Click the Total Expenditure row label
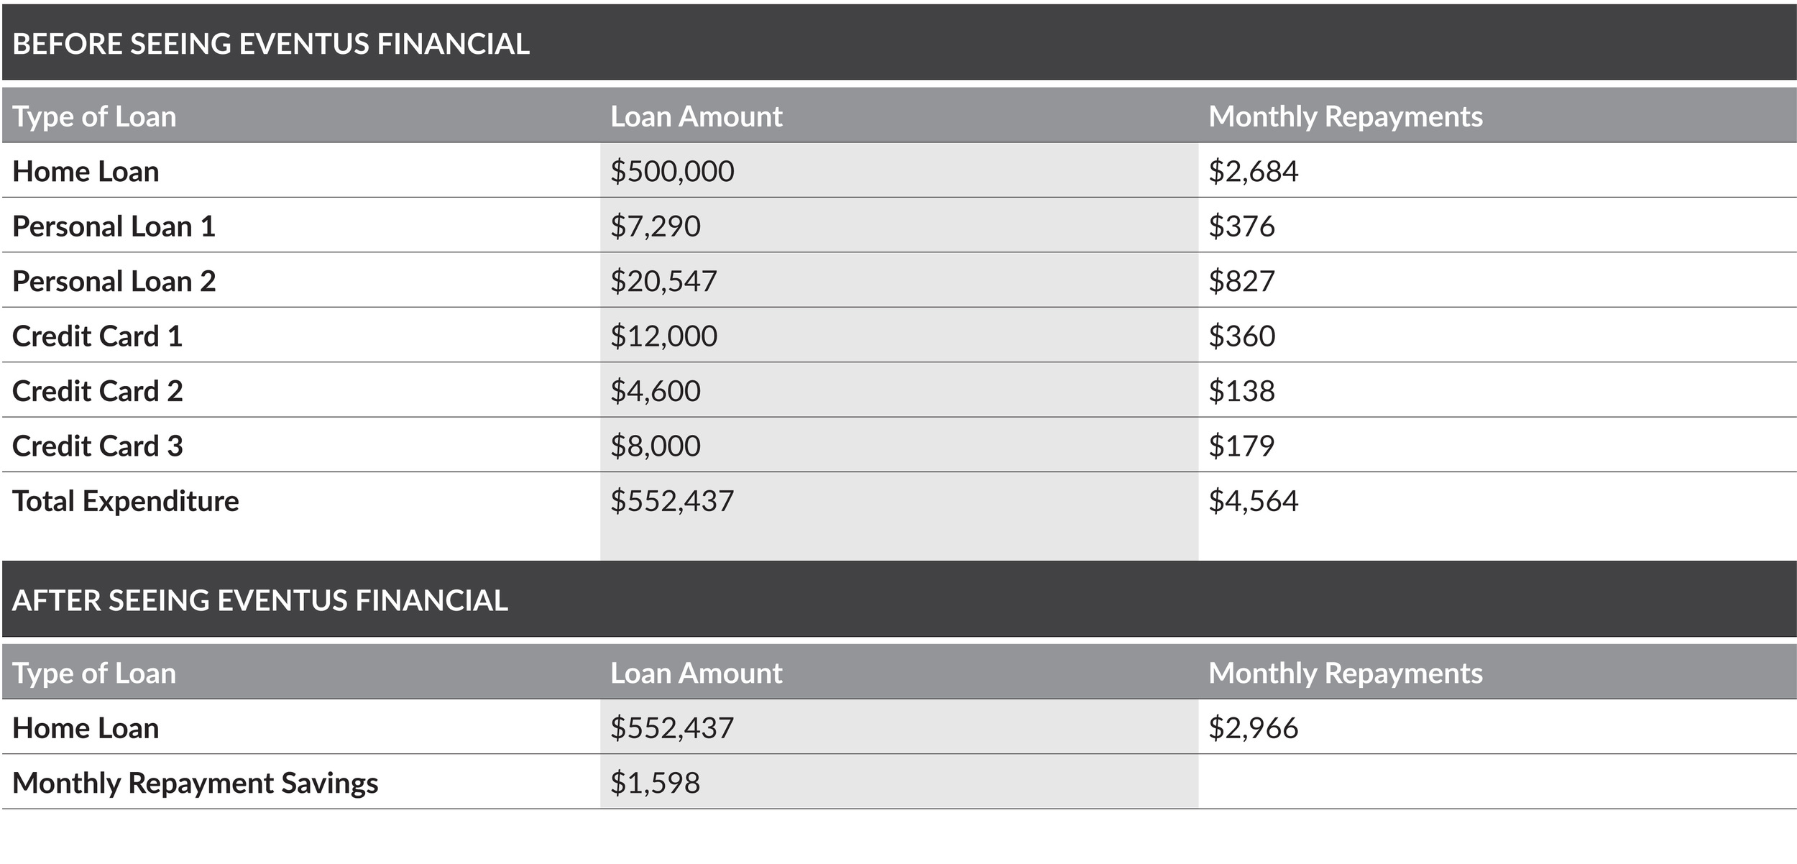Image resolution: width=1797 pixels, height=864 pixels. point(125,501)
